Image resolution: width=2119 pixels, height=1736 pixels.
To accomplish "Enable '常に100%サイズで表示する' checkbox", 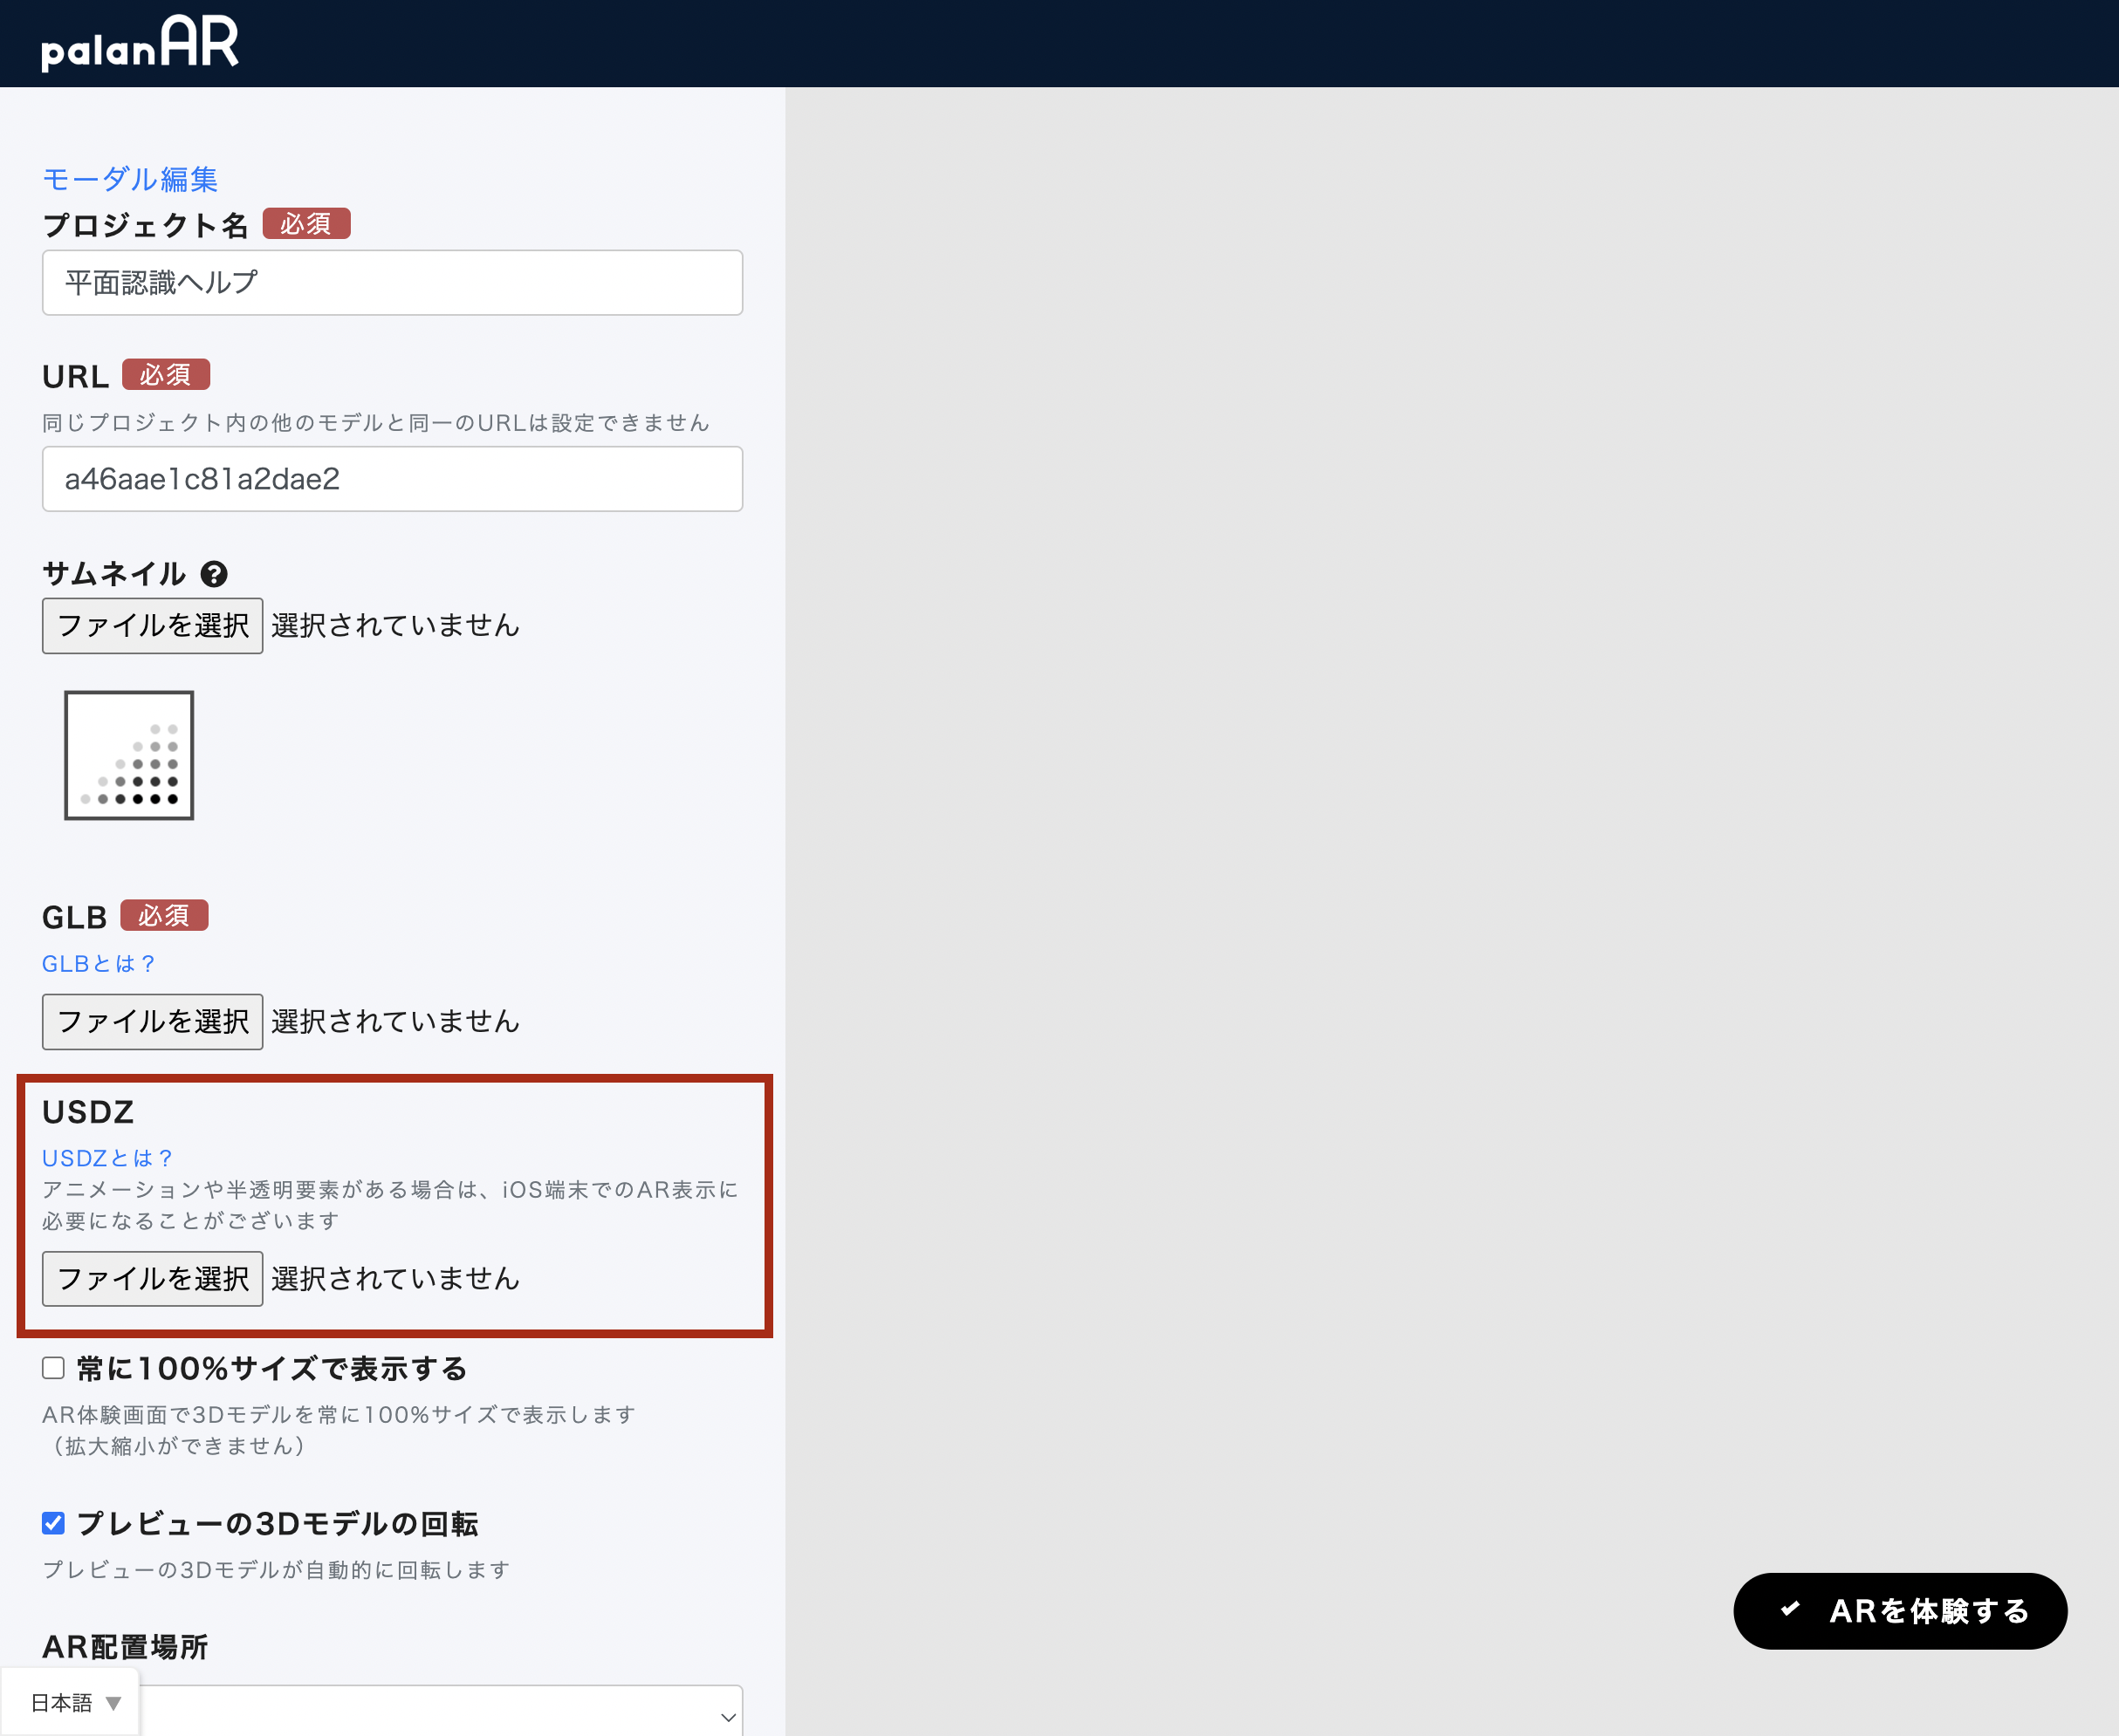I will [x=54, y=1368].
